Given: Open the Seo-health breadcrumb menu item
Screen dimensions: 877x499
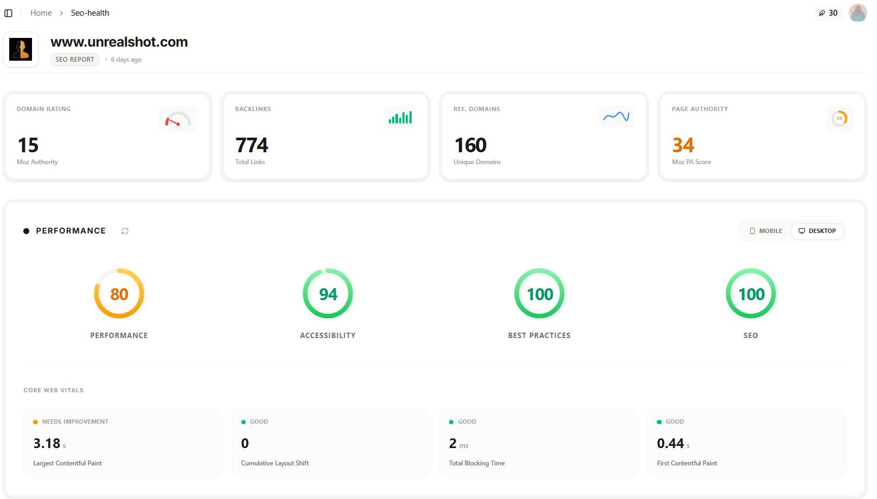Looking at the screenshot, I should (x=89, y=12).
